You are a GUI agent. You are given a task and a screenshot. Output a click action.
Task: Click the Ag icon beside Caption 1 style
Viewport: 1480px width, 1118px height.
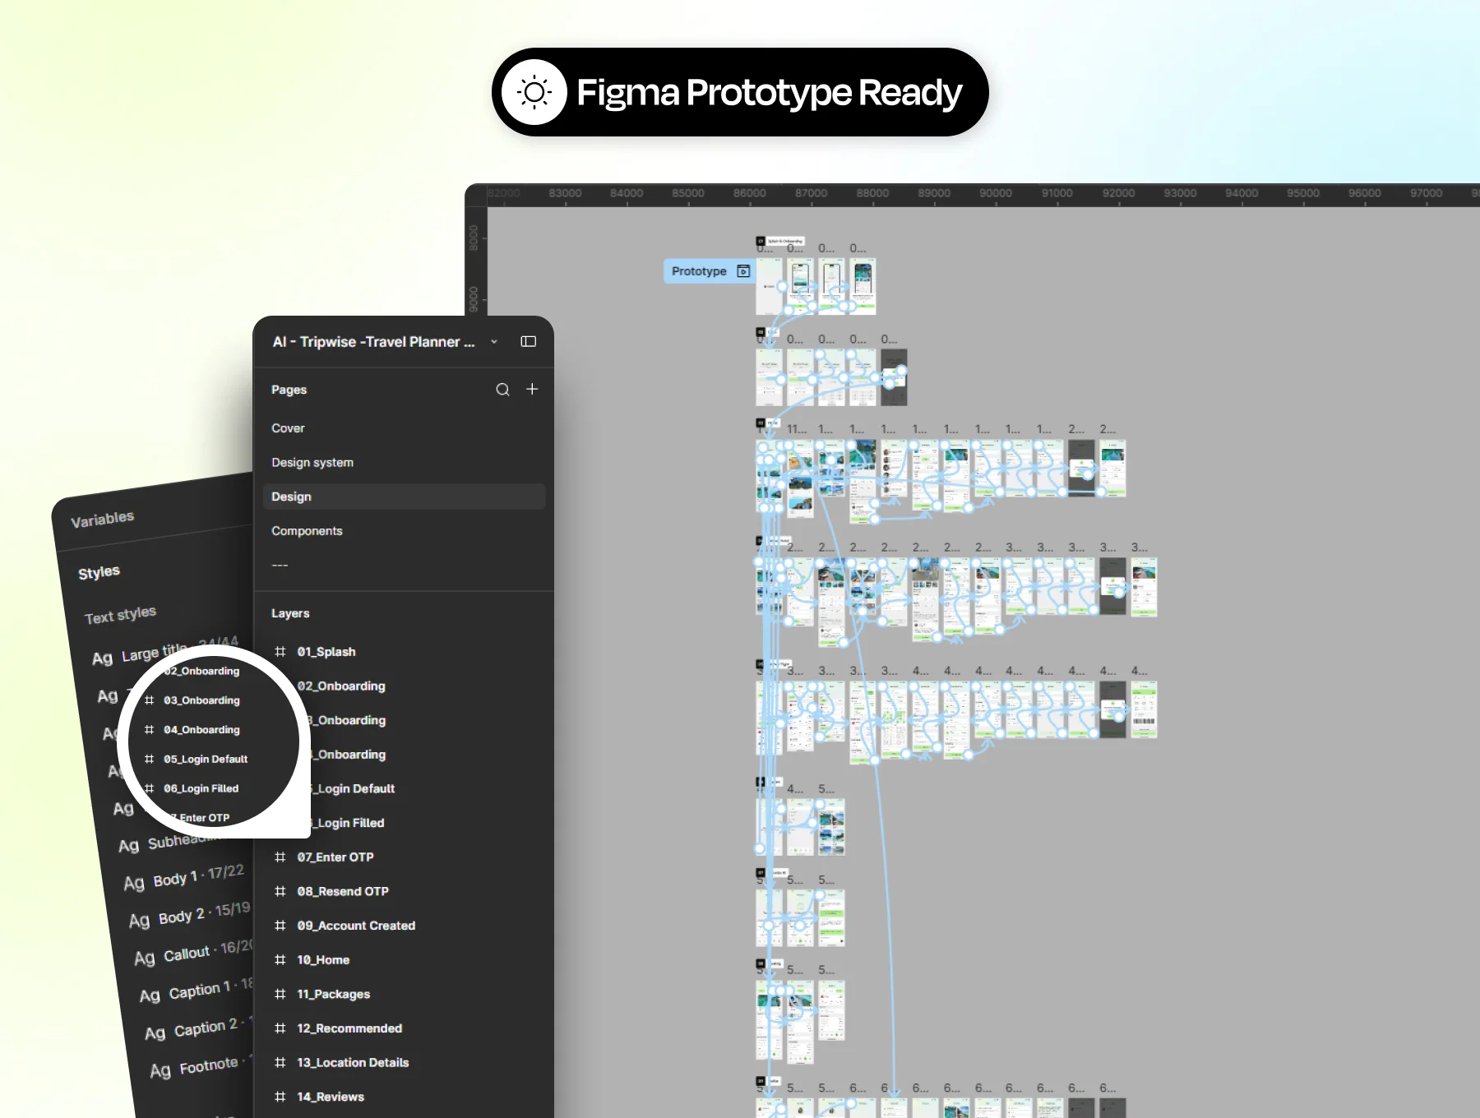(150, 996)
